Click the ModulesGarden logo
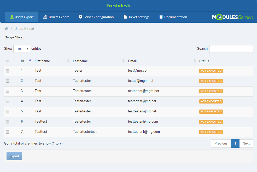 [x=232, y=17]
